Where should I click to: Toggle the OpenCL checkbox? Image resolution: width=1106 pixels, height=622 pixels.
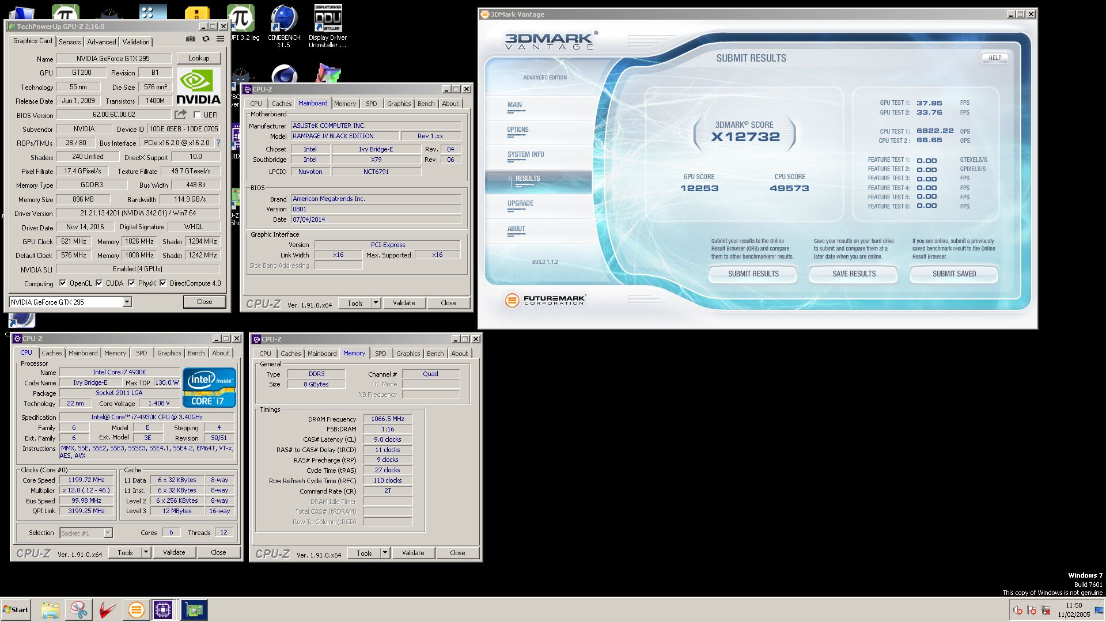tap(63, 283)
